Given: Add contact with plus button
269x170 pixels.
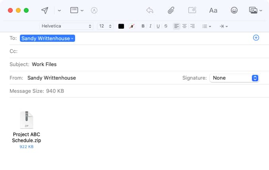Looking at the screenshot, I should pos(256,38).
